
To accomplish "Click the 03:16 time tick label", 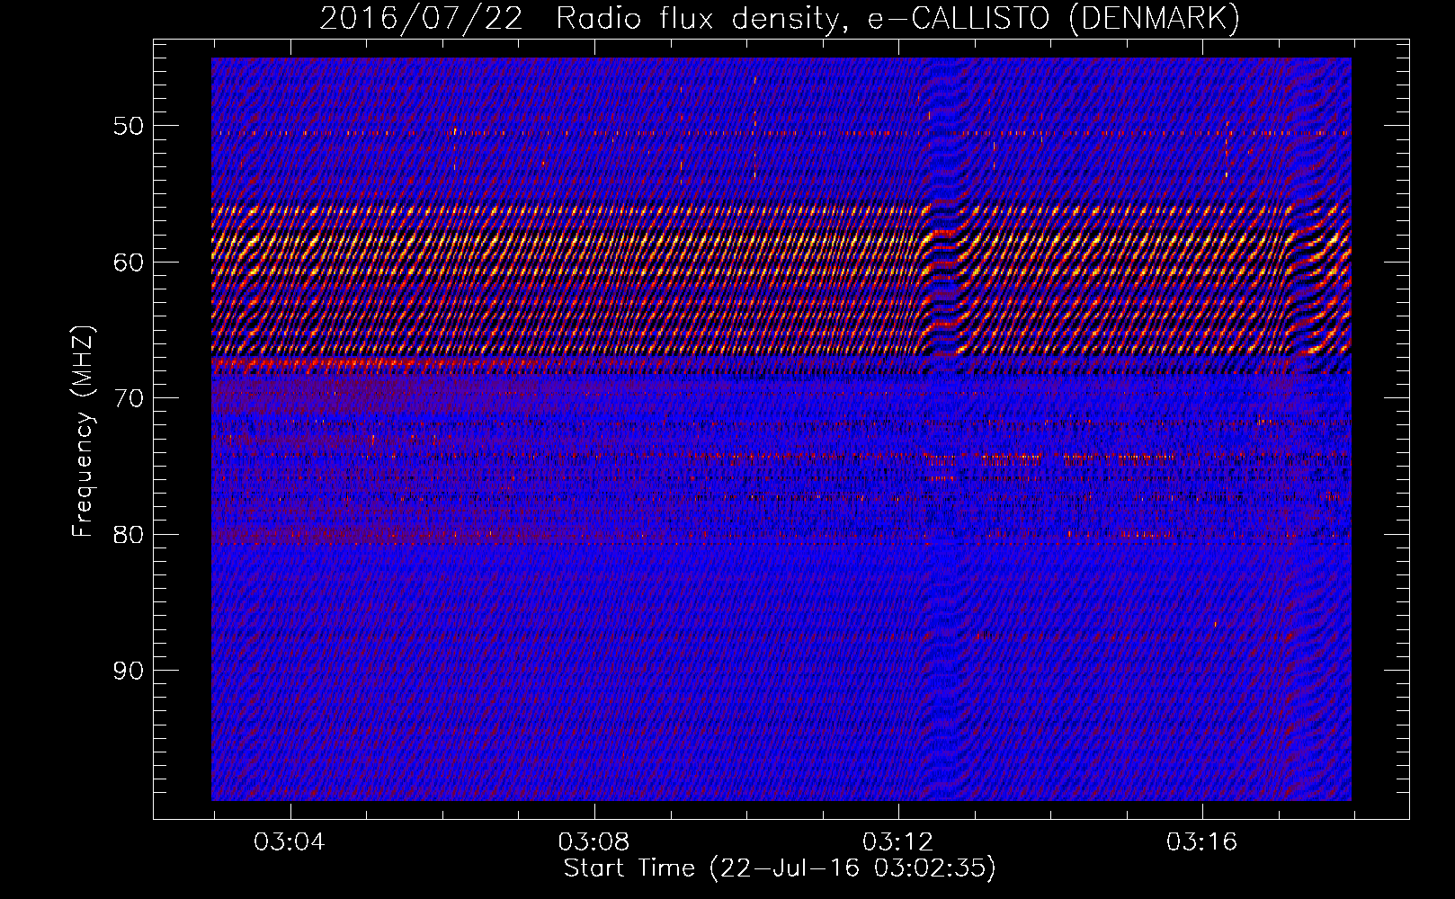I will [1201, 842].
